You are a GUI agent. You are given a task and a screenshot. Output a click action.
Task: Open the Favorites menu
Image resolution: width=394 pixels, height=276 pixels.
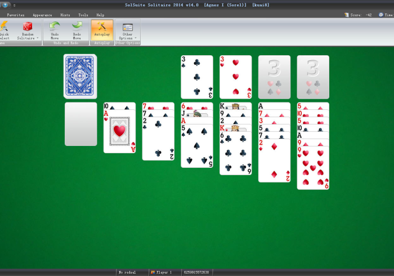click(x=16, y=15)
